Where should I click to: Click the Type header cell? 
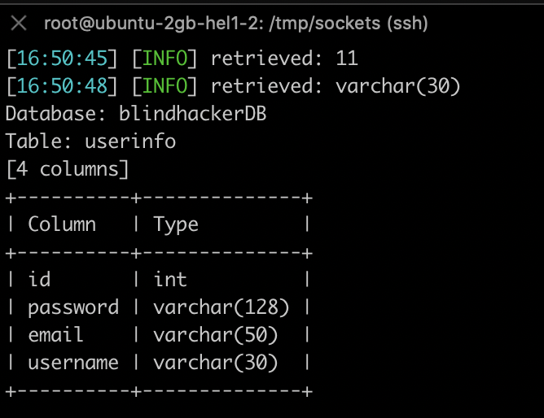coord(176,225)
